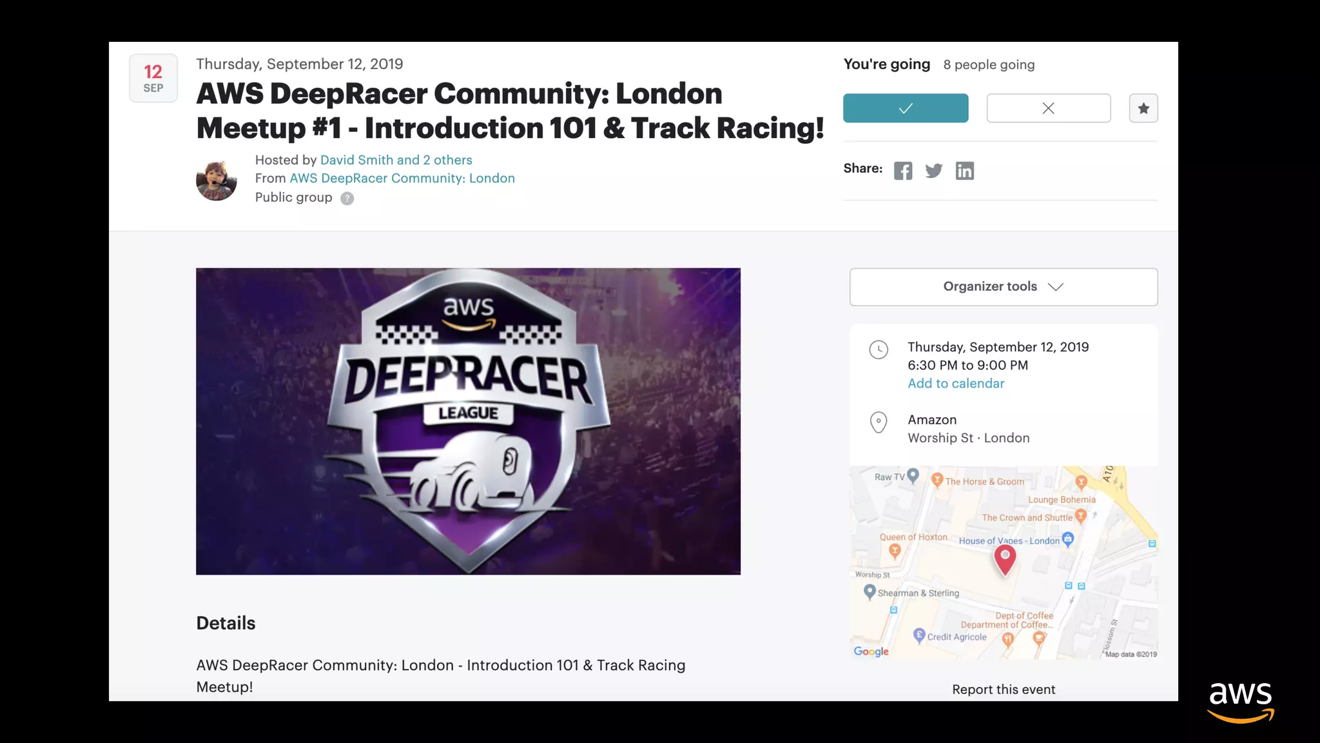Save event with star button
This screenshot has width=1320, height=743.
click(x=1143, y=108)
